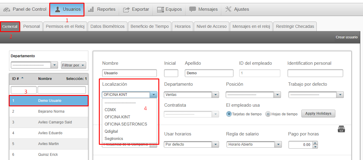This screenshot has width=363, height=160.
Task: Switch to the Datos Biométricos tab
Action: click(107, 26)
